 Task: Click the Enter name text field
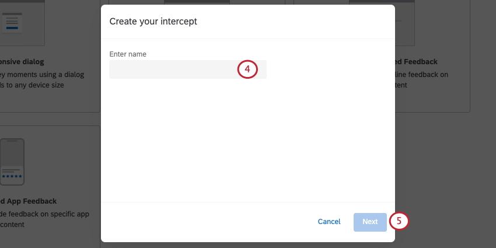188,69
